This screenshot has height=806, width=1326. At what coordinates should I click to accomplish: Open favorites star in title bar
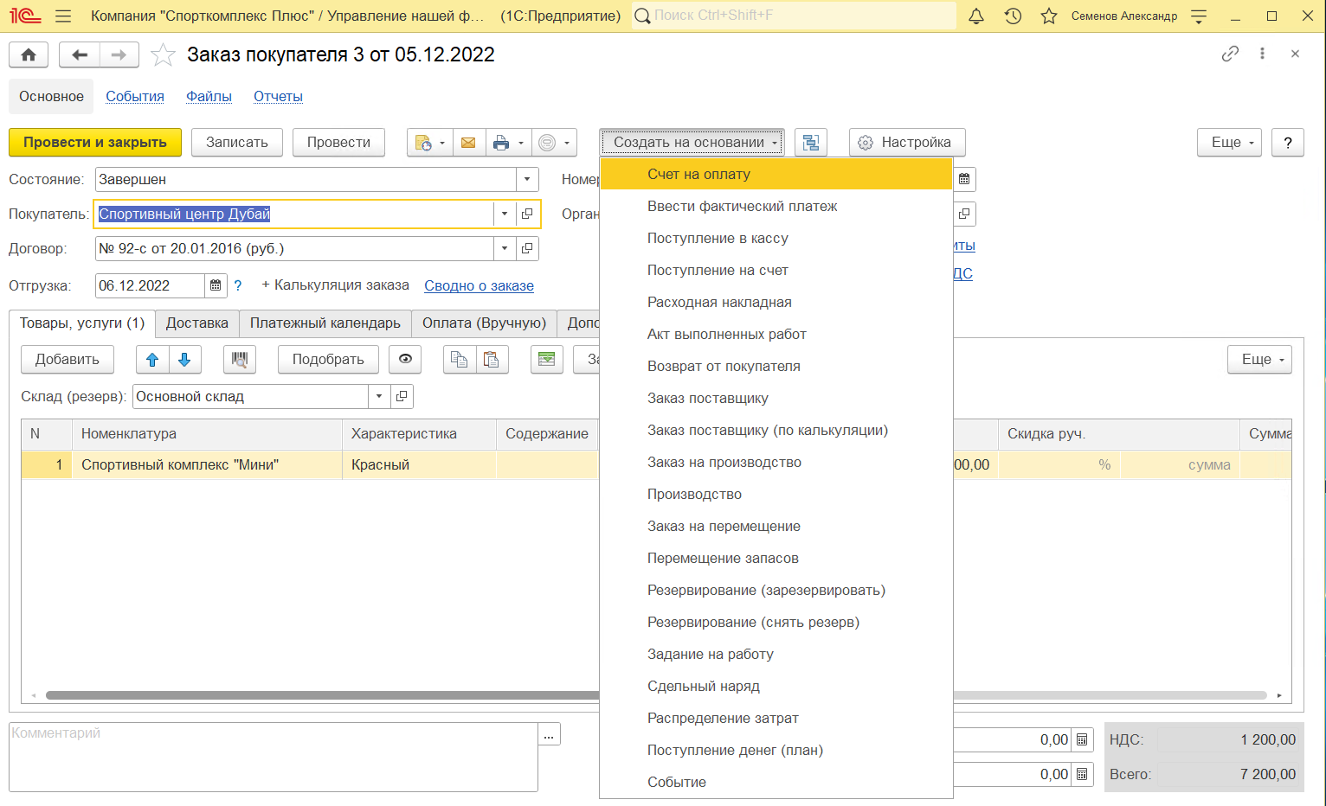coord(1049,16)
